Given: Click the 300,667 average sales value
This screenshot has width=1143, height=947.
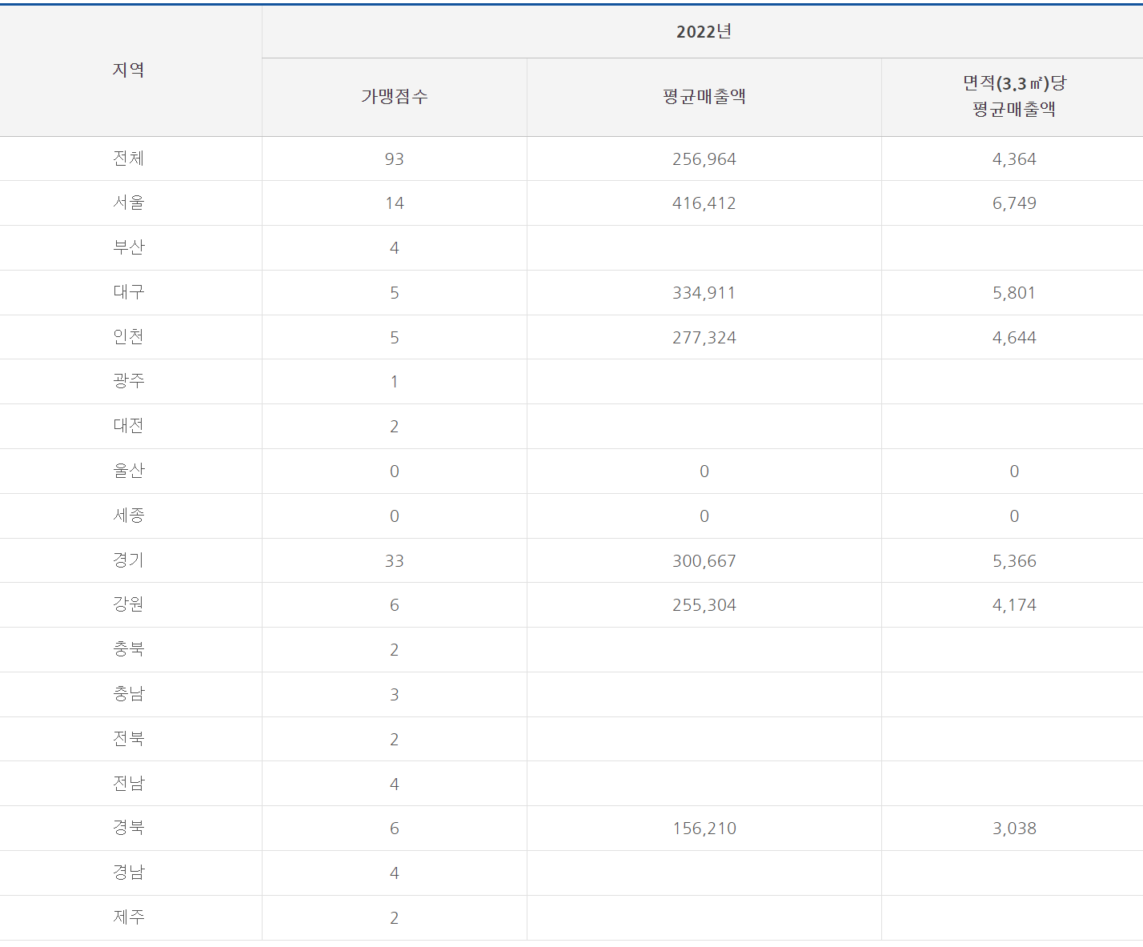Looking at the screenshot, I should pos(704,561).
